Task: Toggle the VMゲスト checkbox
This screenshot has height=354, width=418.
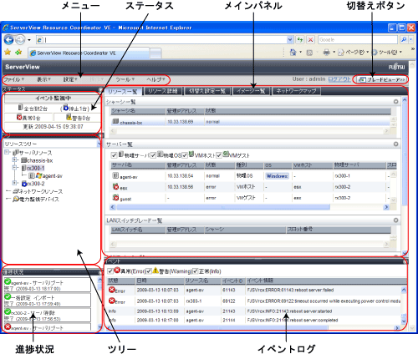Action: click(x=219, y=155)
